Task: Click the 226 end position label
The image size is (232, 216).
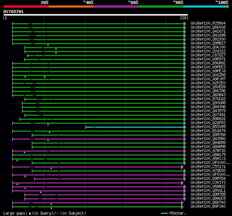Action: pos(183,18)
